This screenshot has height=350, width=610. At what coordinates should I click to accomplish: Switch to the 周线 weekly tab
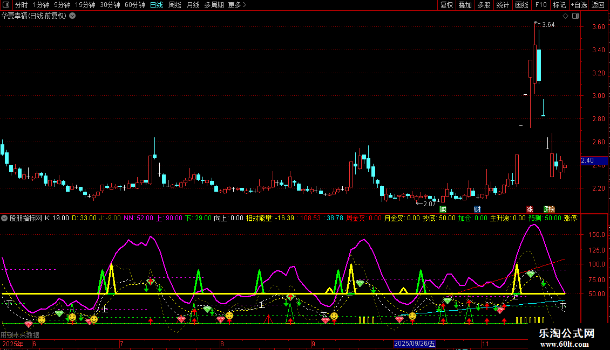174,5
